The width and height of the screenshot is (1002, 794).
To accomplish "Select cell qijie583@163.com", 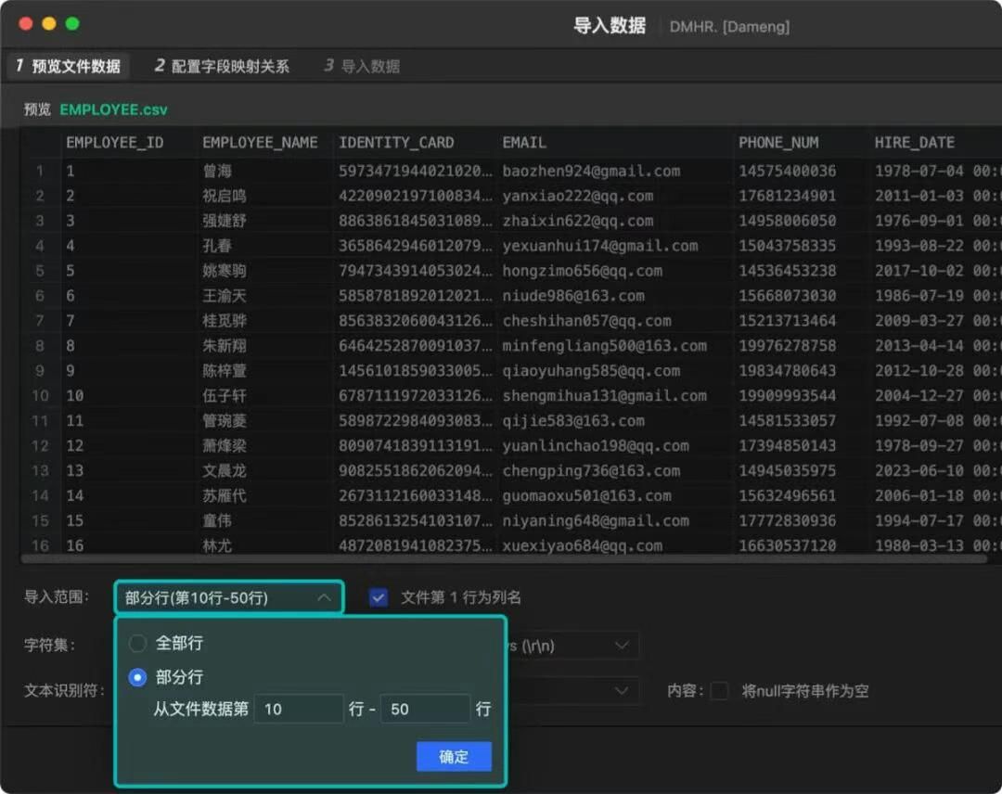I will pyautogui.click(x=573, y=420).
